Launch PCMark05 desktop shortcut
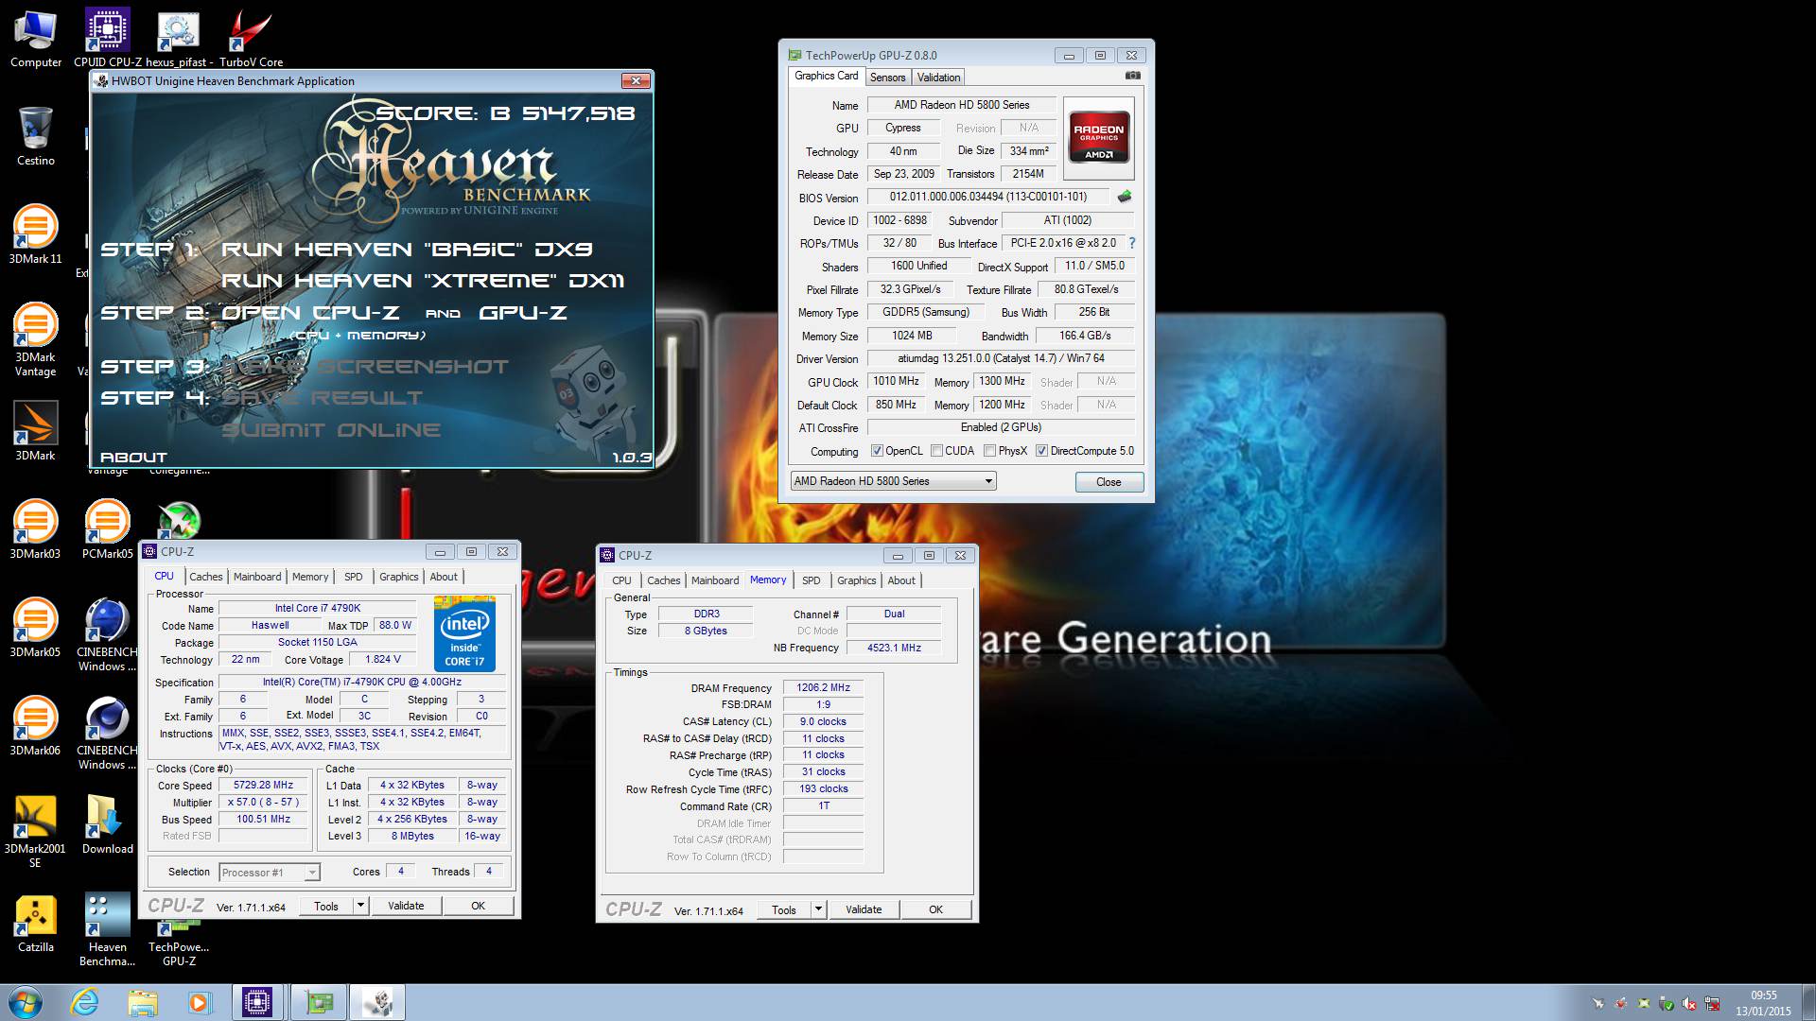The height and width of the screenshot is (1021, 1816). point(107,529)
